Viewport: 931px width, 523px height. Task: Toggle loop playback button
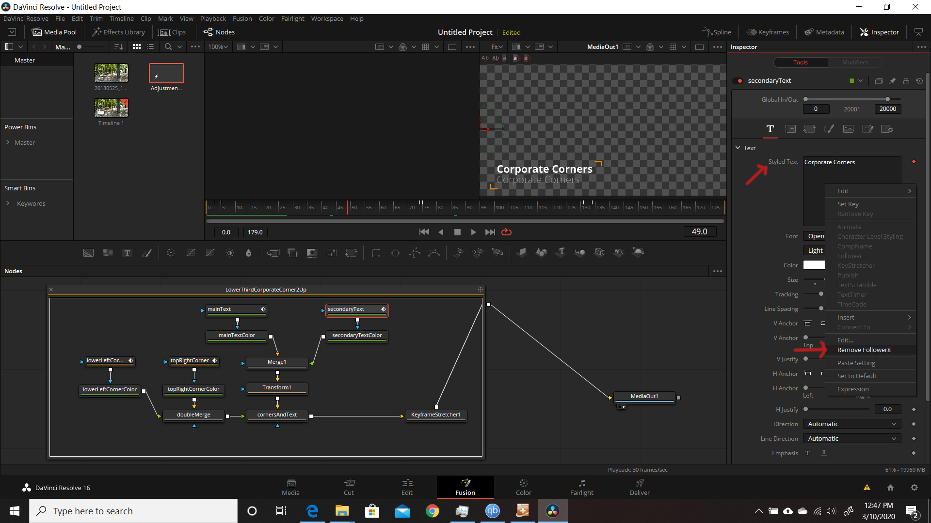click(506, 232)
